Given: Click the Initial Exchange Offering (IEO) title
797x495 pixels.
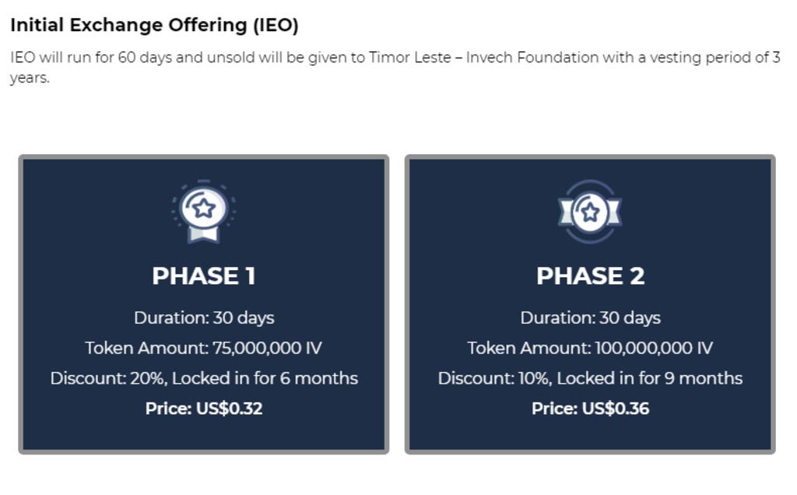Looking at the screenshot, I should click(155, 25).
